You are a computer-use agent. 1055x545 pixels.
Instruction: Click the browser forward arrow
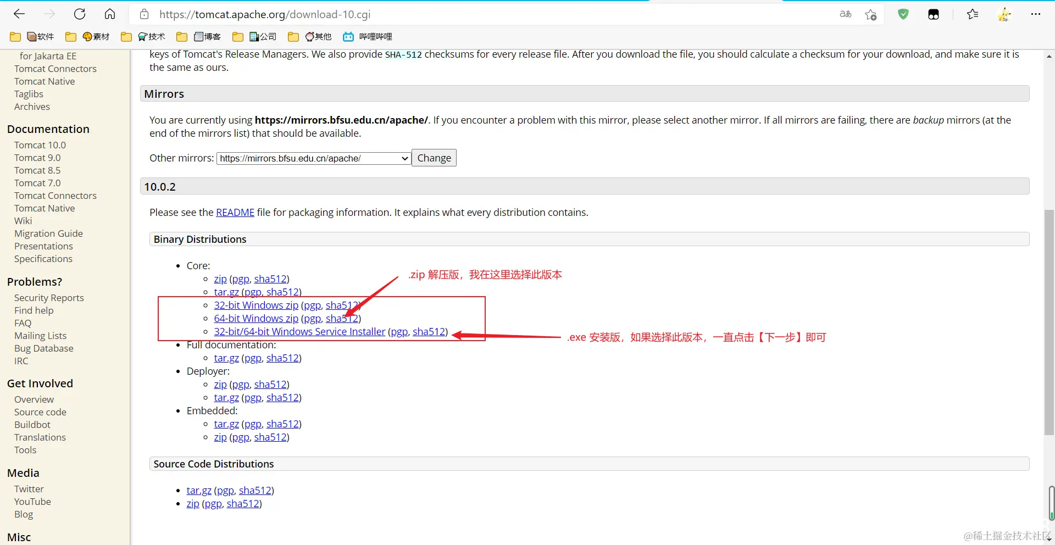[49, 14]
